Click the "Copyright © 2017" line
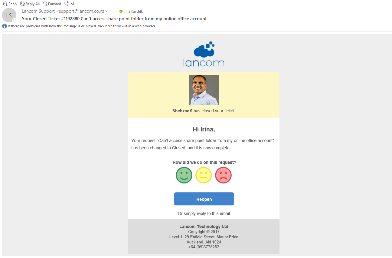 (x=204, y=232)
